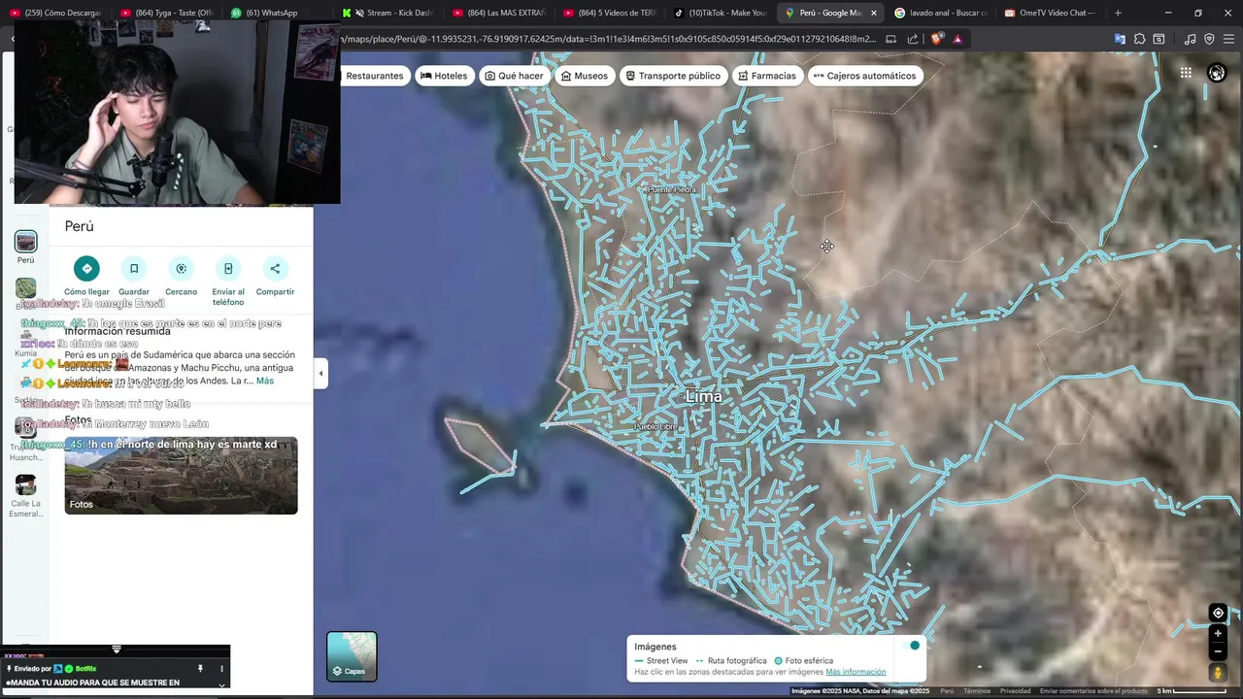Open Brave Rewards triangle icon
The height and width of the screenshot is (699, 1243).
(957, 39)
